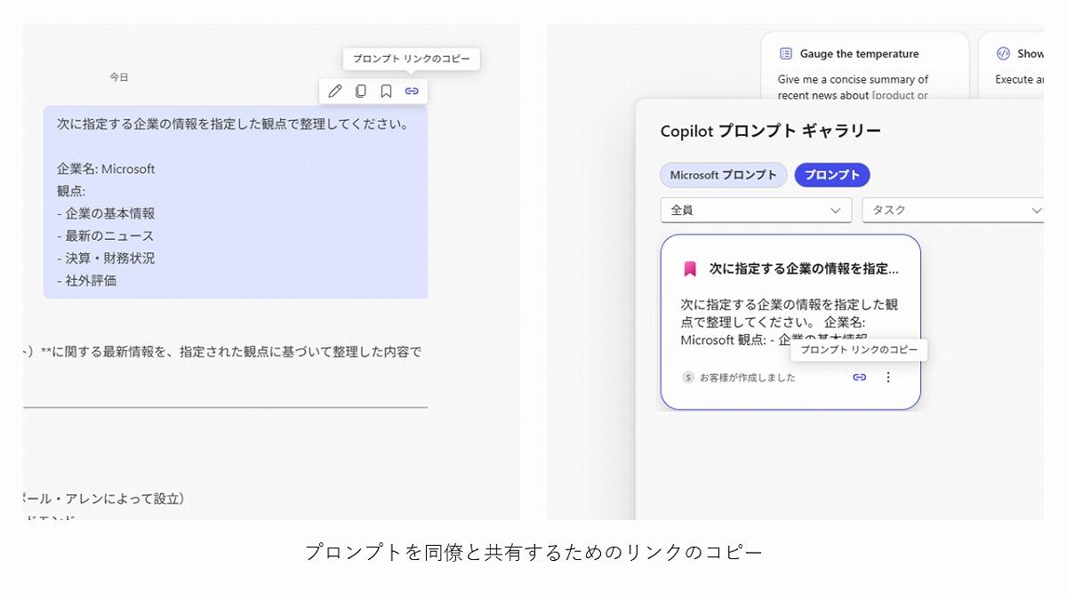Copy the prompt link on the gallery card
Screen dimensions: 1067x600
pyautogui.click(x=859, y=377)
